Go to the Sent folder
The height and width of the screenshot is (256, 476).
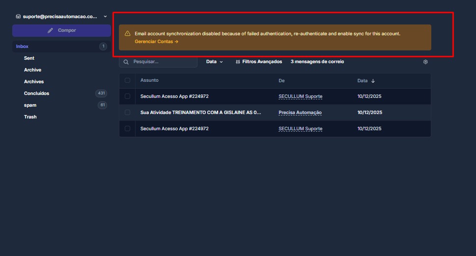click(29, 58)
